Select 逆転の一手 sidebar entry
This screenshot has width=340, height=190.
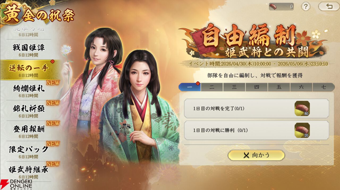pyautogui.click(x=29, y=70)
